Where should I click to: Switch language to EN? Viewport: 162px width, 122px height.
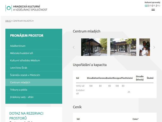tap(150, 6)
